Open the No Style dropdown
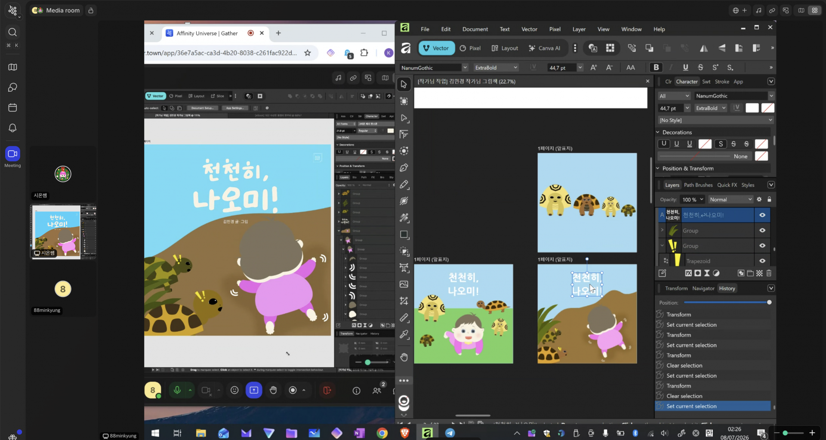826x440 pixels. 716,120
